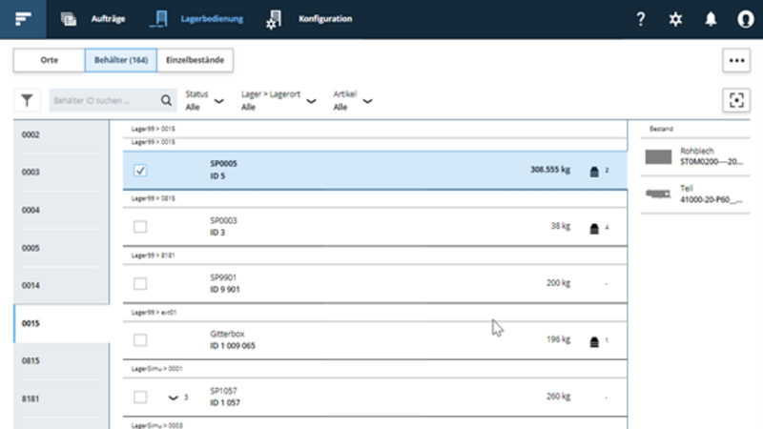This screenshot has width=763, height=429.
Task: Click the app logo menu icon
Action: tap(23, 19)
